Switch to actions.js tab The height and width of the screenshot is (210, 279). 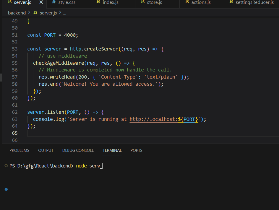pos(201,2)
